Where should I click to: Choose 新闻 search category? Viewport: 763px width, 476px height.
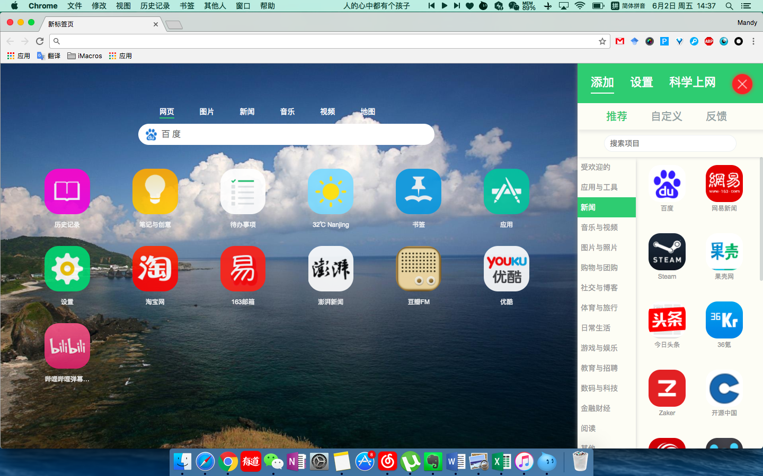(247, 112)
